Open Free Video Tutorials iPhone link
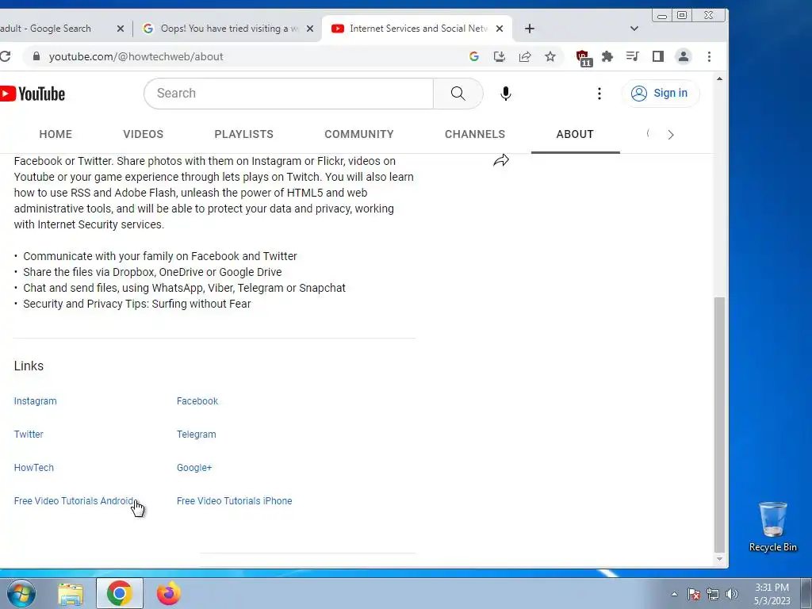The image size is (812, 609). pyautogui.click(x=234, y=501)
